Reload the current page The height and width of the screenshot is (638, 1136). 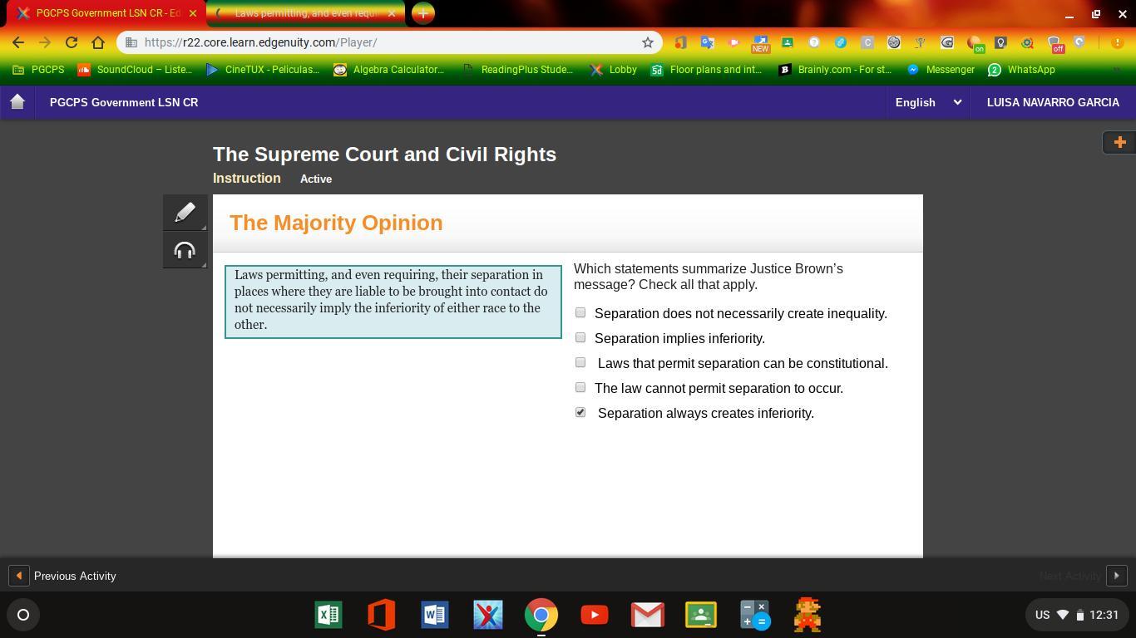72,42
